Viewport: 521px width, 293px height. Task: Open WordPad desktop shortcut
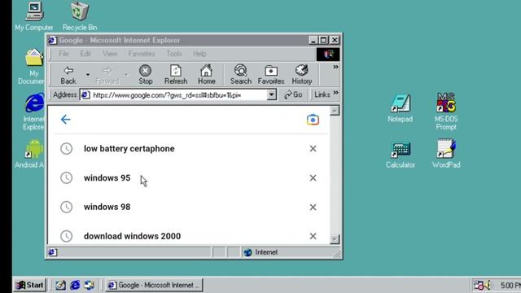tap(446, 154)
